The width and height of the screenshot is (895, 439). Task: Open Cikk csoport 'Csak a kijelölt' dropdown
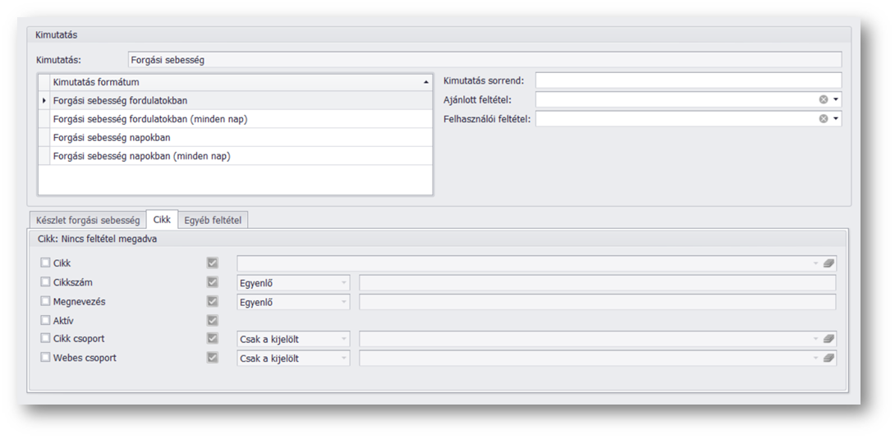click(342, 339)
